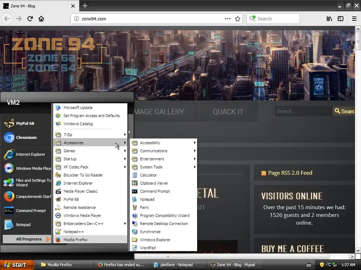This screenshot has height=270, width=361.
Task: Expand the Accessibility submenu
Action: 163,143
